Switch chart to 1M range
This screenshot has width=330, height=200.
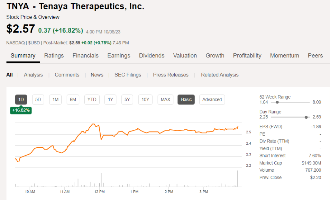(55, 100)
